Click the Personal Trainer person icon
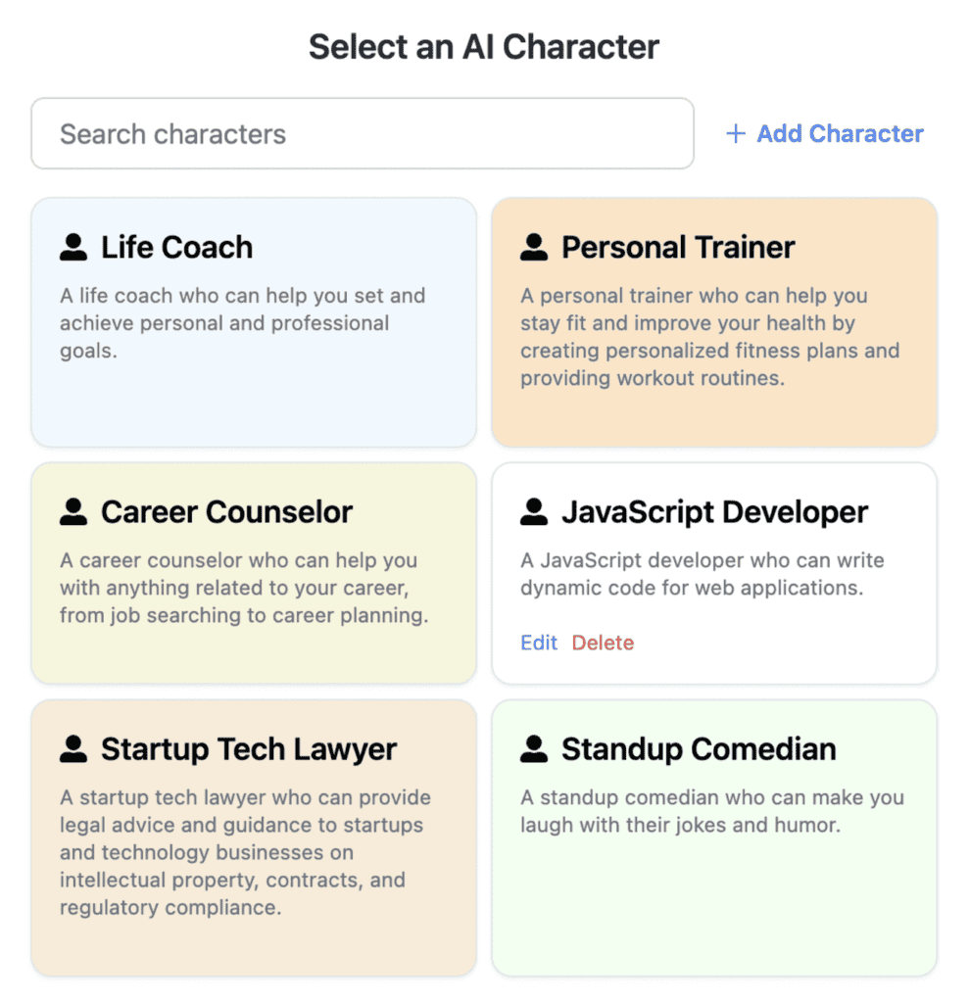 (533, 247)
